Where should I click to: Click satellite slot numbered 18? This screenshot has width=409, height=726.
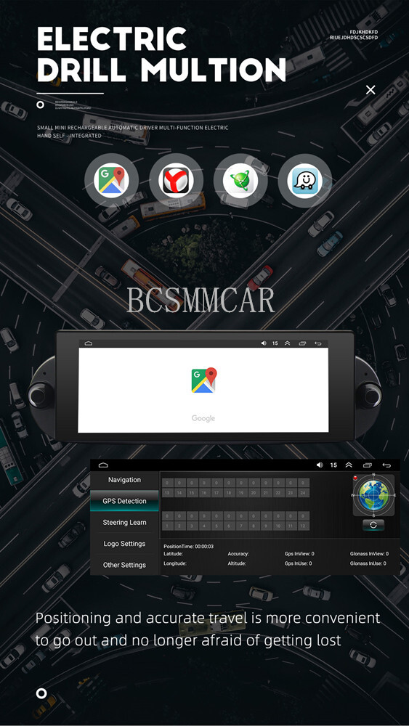(229, 493)
